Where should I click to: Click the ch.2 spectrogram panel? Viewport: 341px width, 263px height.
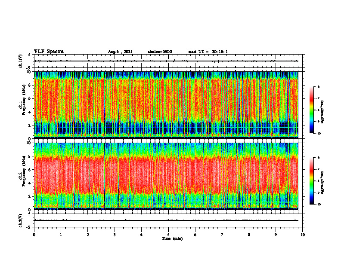pyautogui.click(x=166, y=176)
